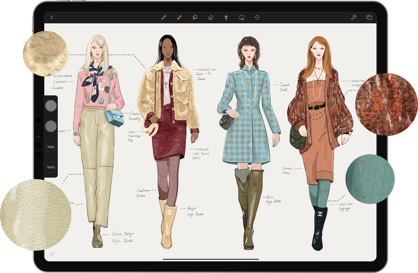Image resolution: width=418 pixels, height=273 pixels.
Task: Select the move/transform arrows tool
Action: tap(257, 17)
